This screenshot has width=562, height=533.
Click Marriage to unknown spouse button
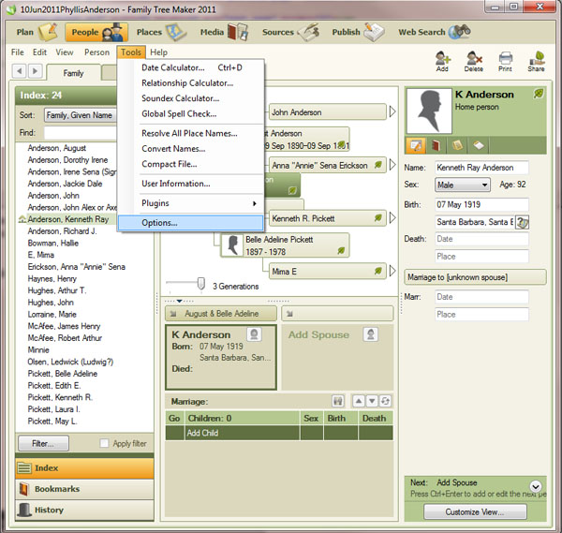point(475,277)
